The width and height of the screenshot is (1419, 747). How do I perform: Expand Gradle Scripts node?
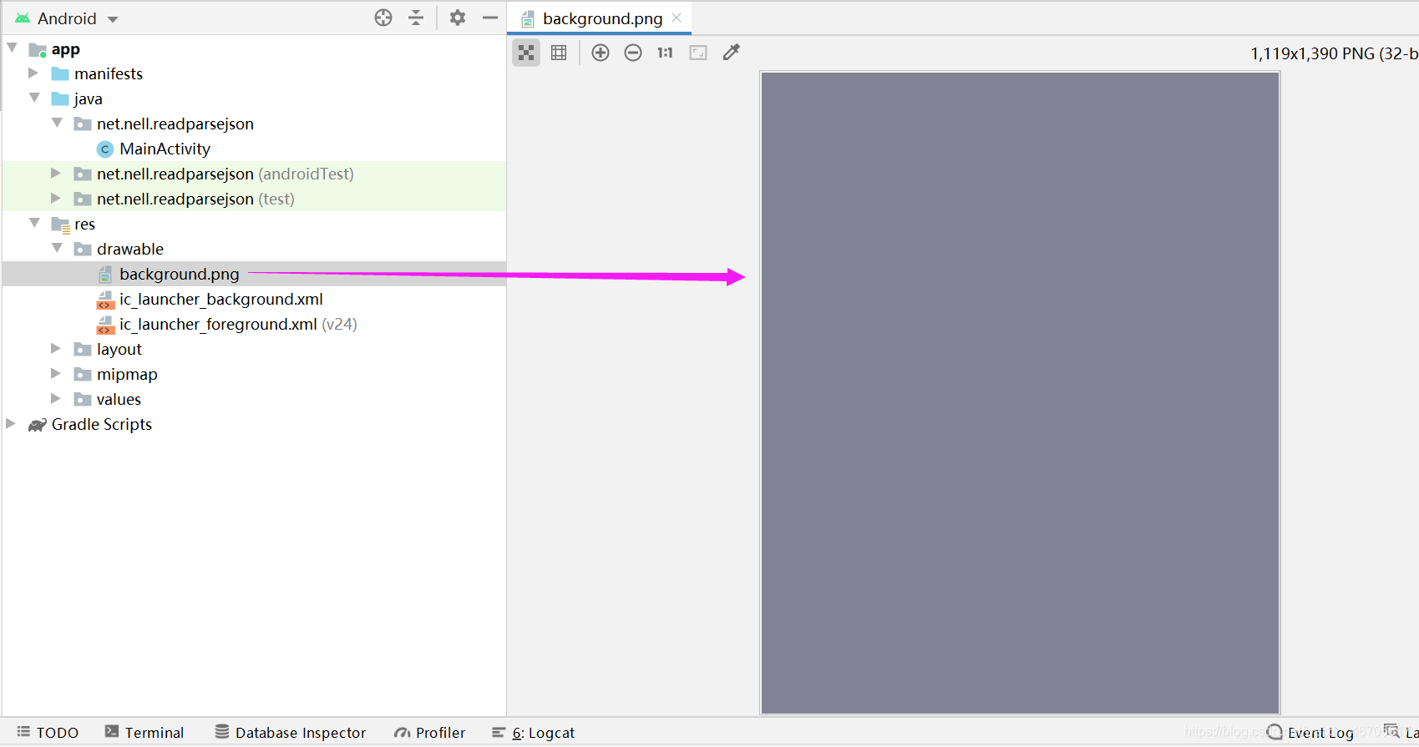pyautogui.click(x=11, y=423)
